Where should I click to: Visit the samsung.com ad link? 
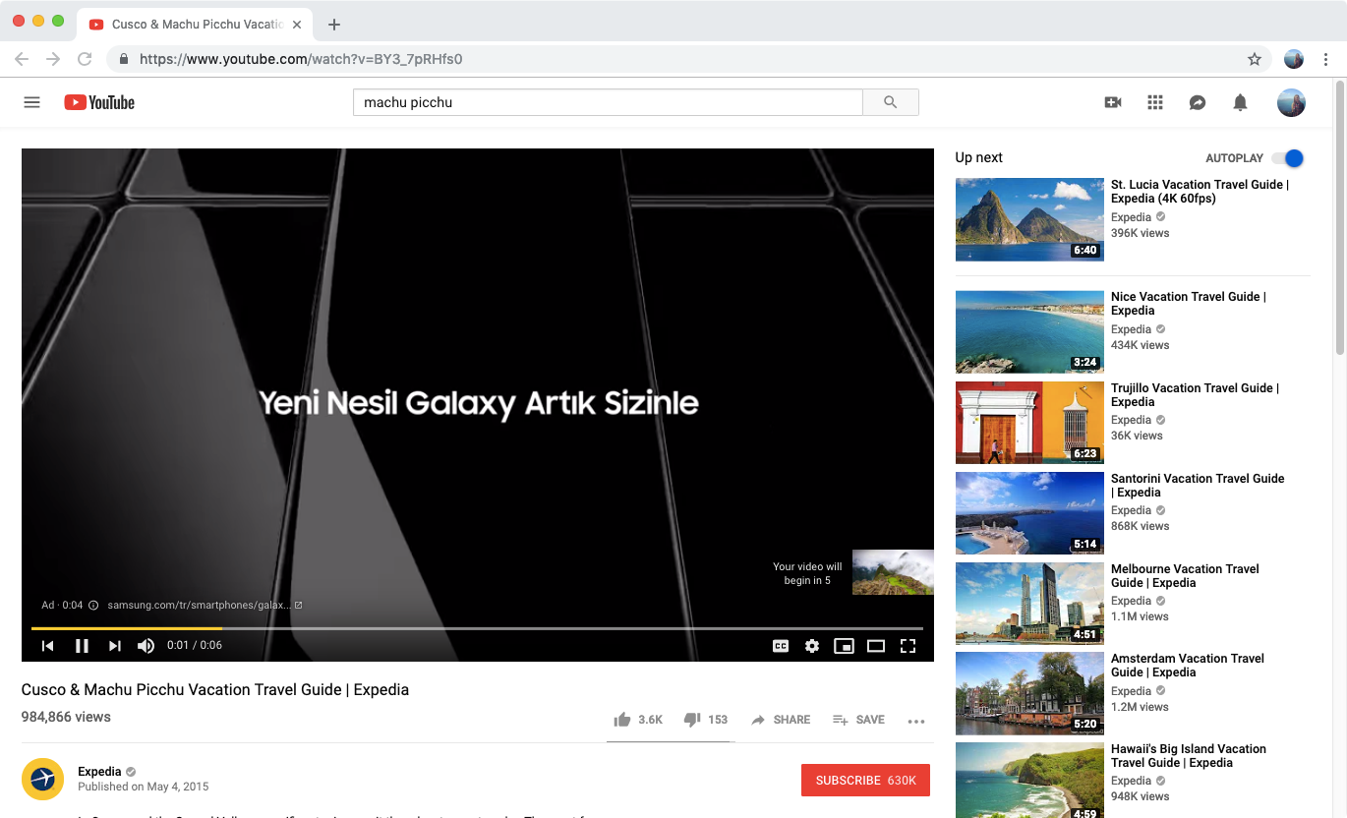pyautogui.click(x=205, y=606)
